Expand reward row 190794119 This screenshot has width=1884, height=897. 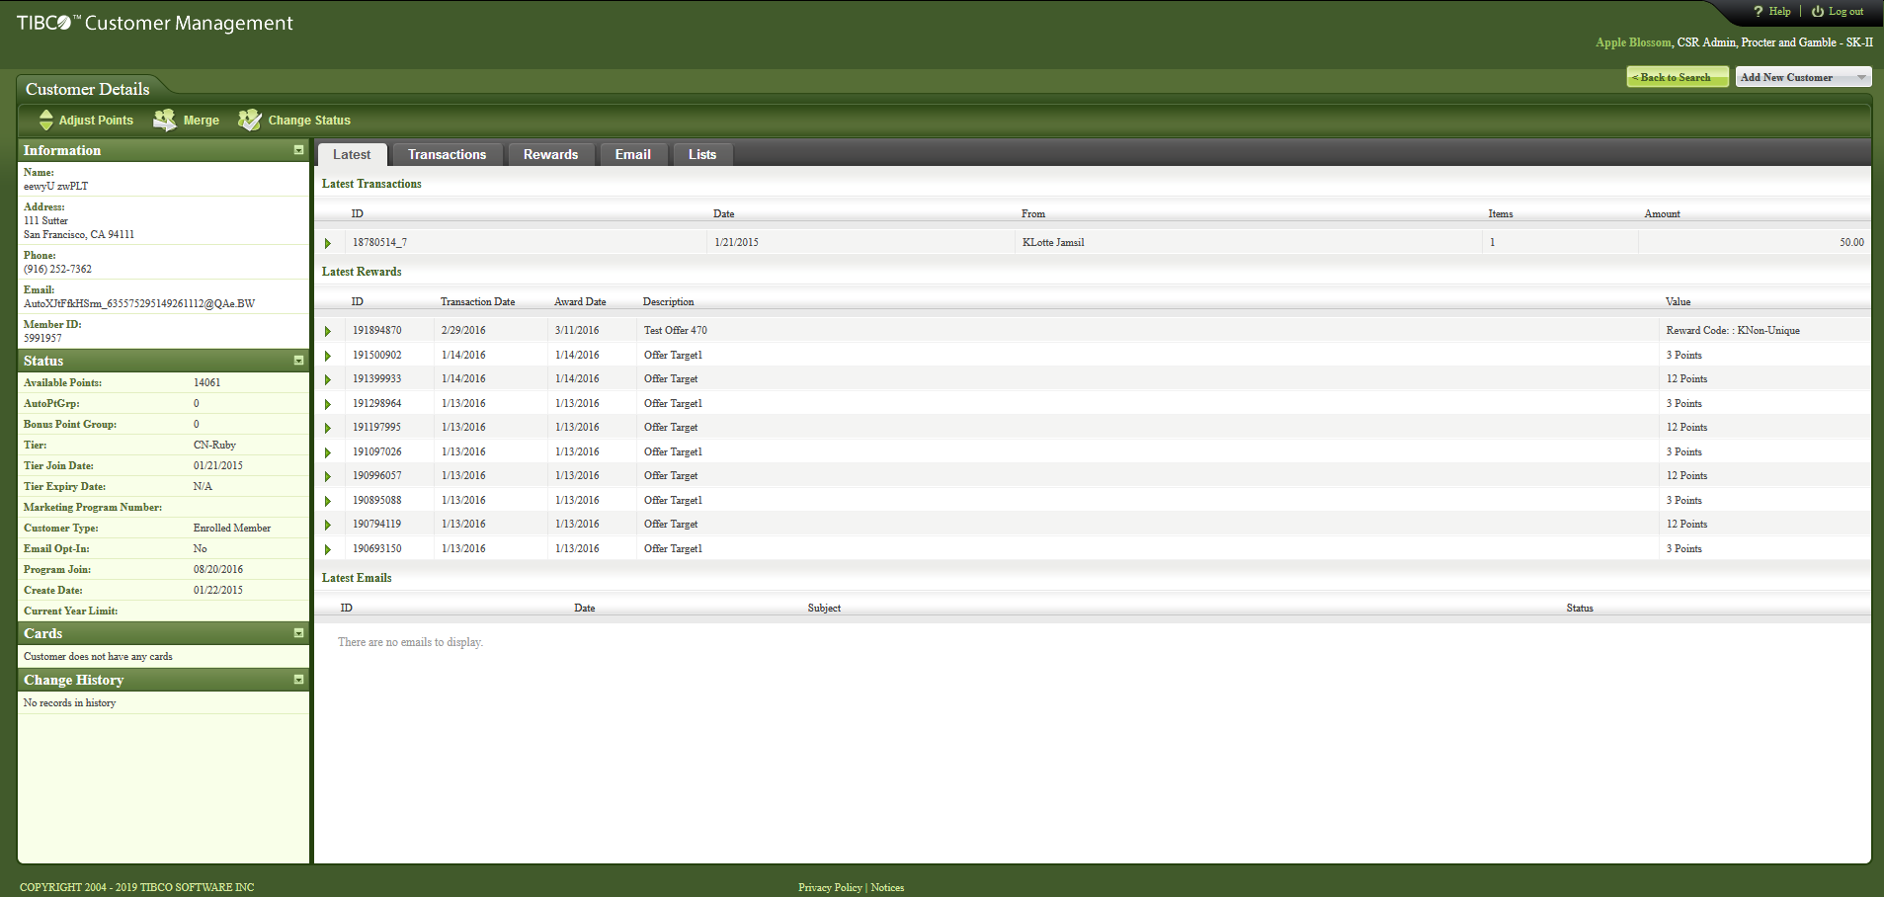[328, 525]
